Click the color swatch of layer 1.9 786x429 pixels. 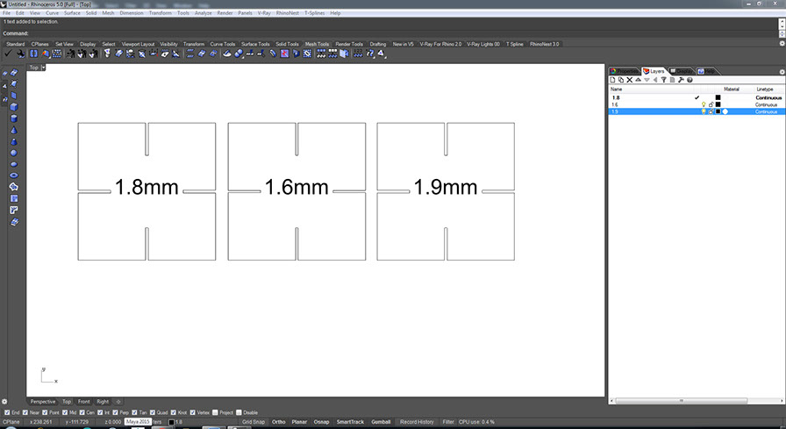pos(718,111)
